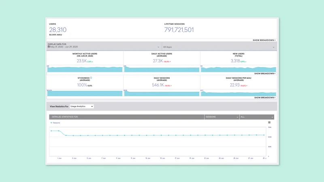
Task: Click the Stickiness sparkline chart
Action: (x=85, y=93)
